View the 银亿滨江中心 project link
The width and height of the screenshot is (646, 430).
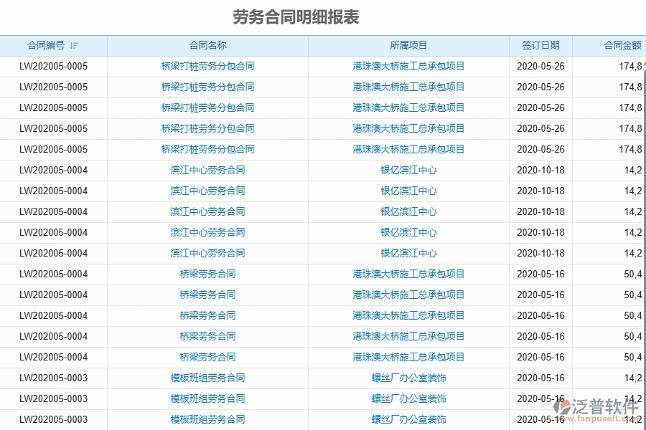408,170
